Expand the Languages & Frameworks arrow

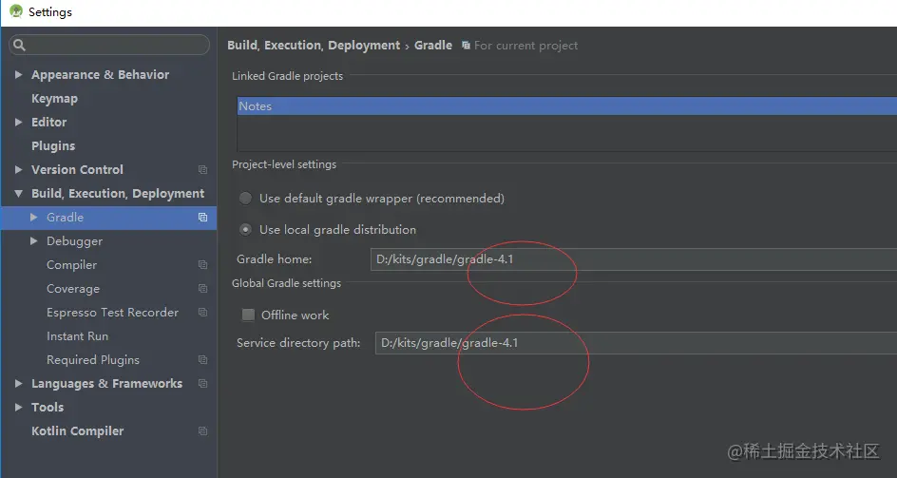point(18,384)
